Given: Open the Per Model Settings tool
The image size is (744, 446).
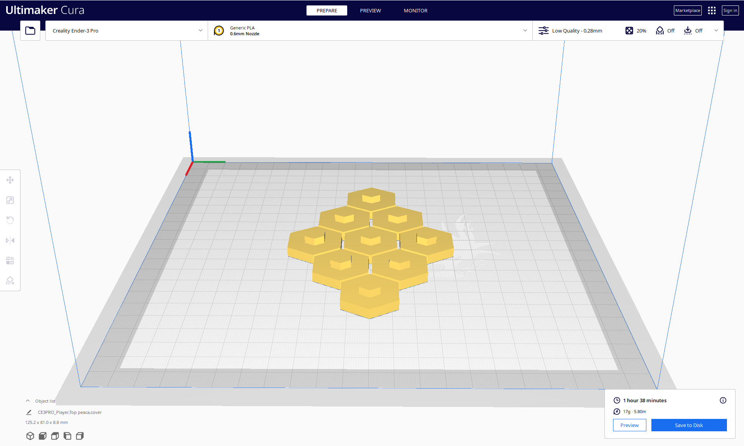Looking at the screenshot, I should (x=10, y=261).
